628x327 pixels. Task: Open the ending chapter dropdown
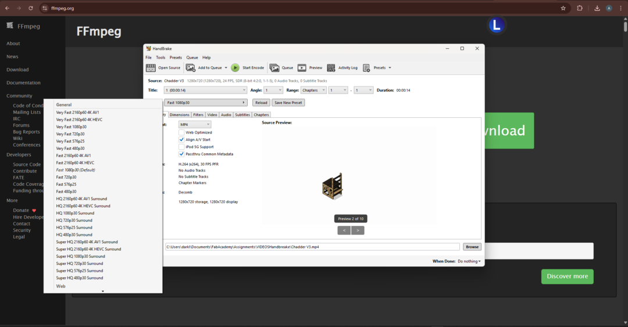click(363, 90)
